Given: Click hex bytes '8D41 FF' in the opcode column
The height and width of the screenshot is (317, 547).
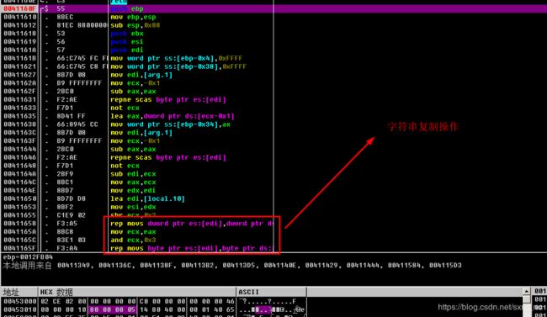Looking at the screenshot, I should pos(71,116).
